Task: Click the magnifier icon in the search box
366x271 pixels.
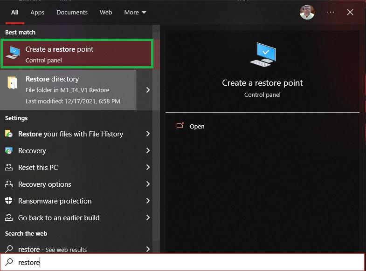Action: pyautogui.click(x=9, y=262)
